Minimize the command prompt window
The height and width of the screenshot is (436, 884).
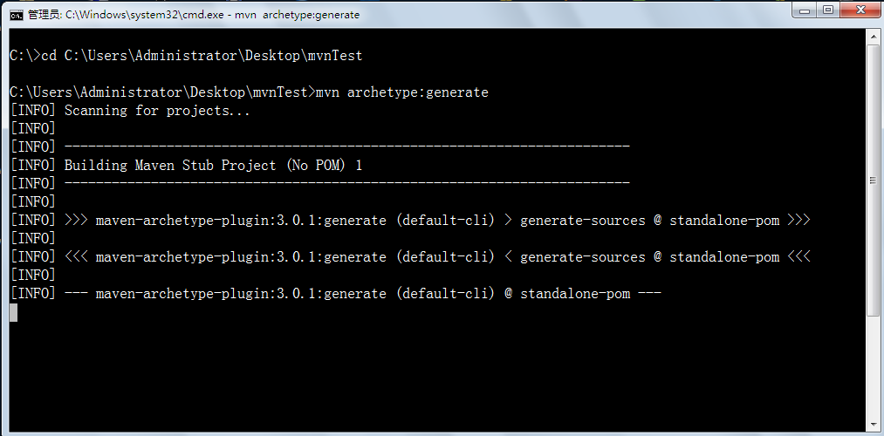(803, 10)
